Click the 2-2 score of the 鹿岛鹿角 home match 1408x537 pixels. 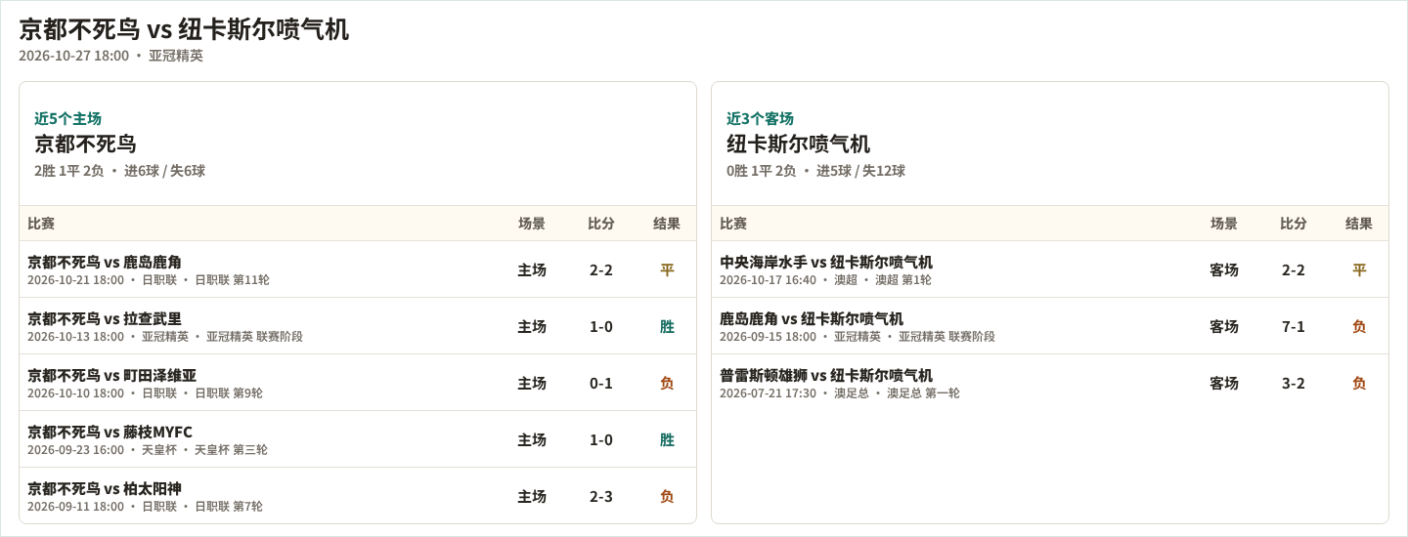pos(601,269)
